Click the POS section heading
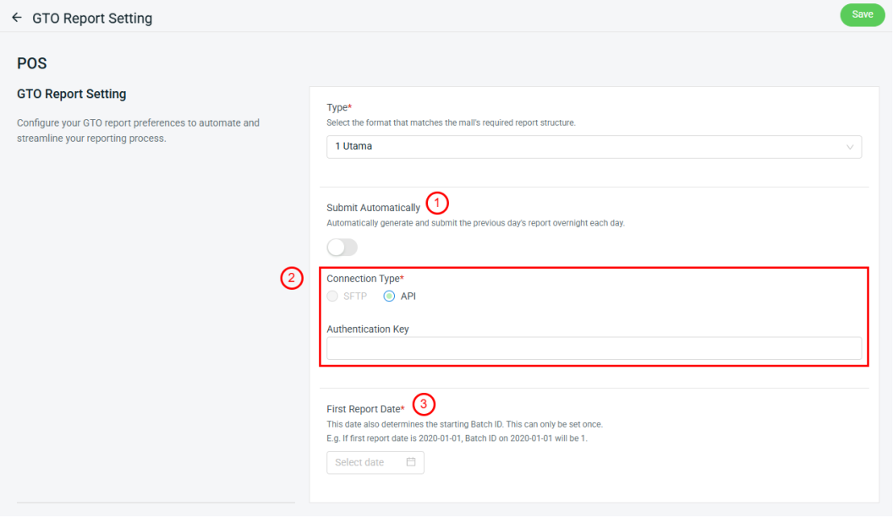 click(x=32, y=63)
